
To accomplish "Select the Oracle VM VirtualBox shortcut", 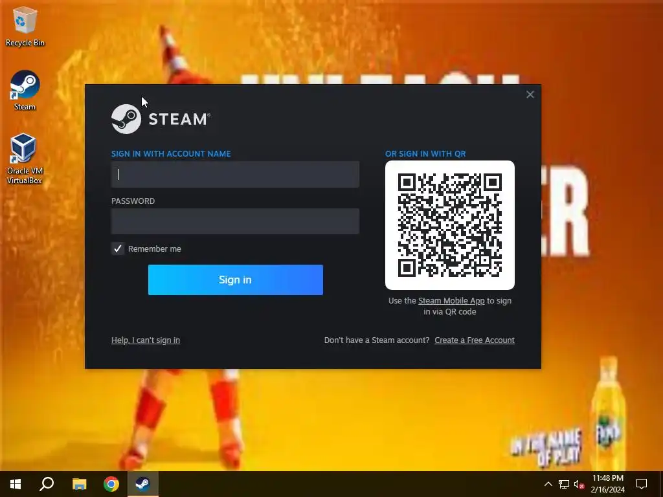I will pos(25,159).
